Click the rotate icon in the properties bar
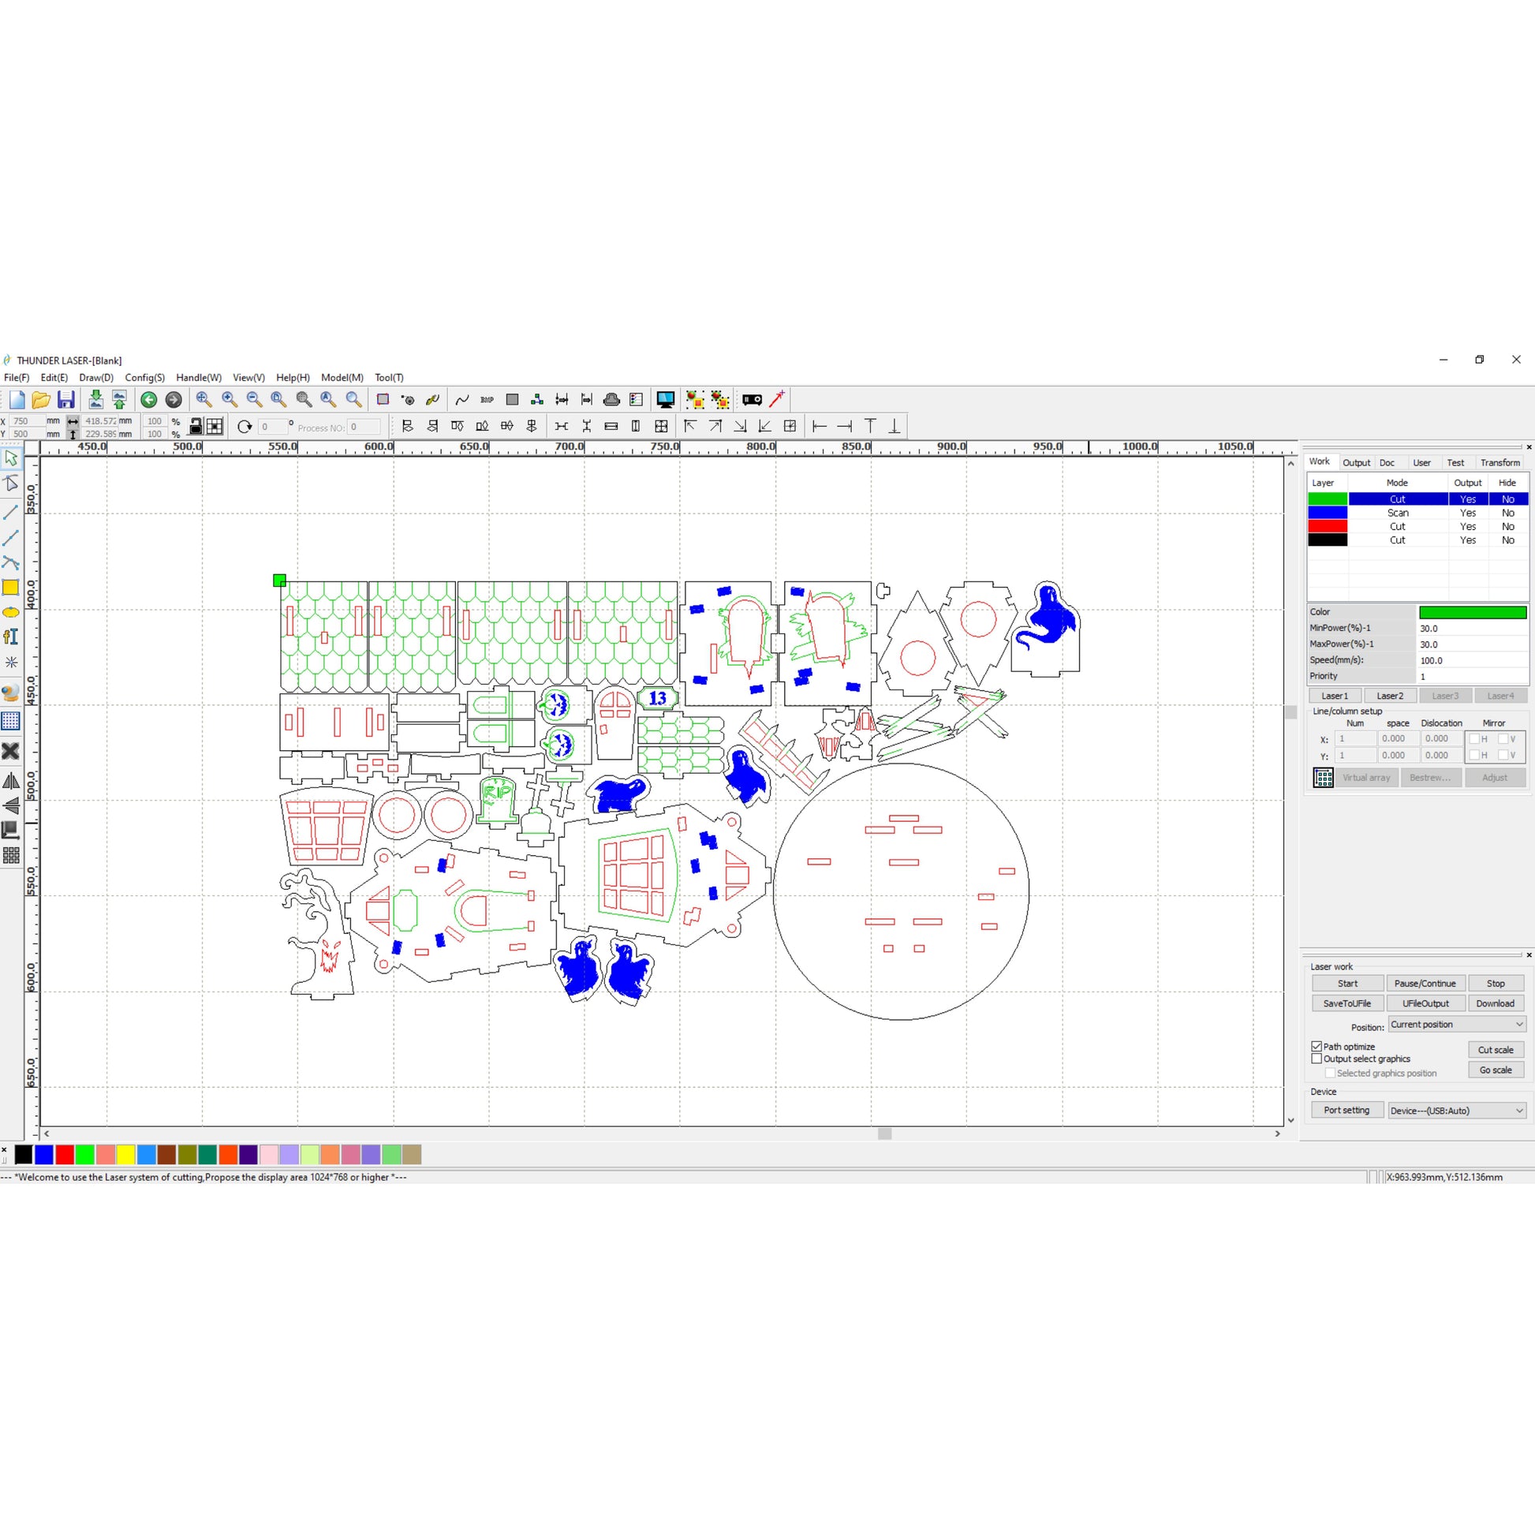 [x=245, y=427]
